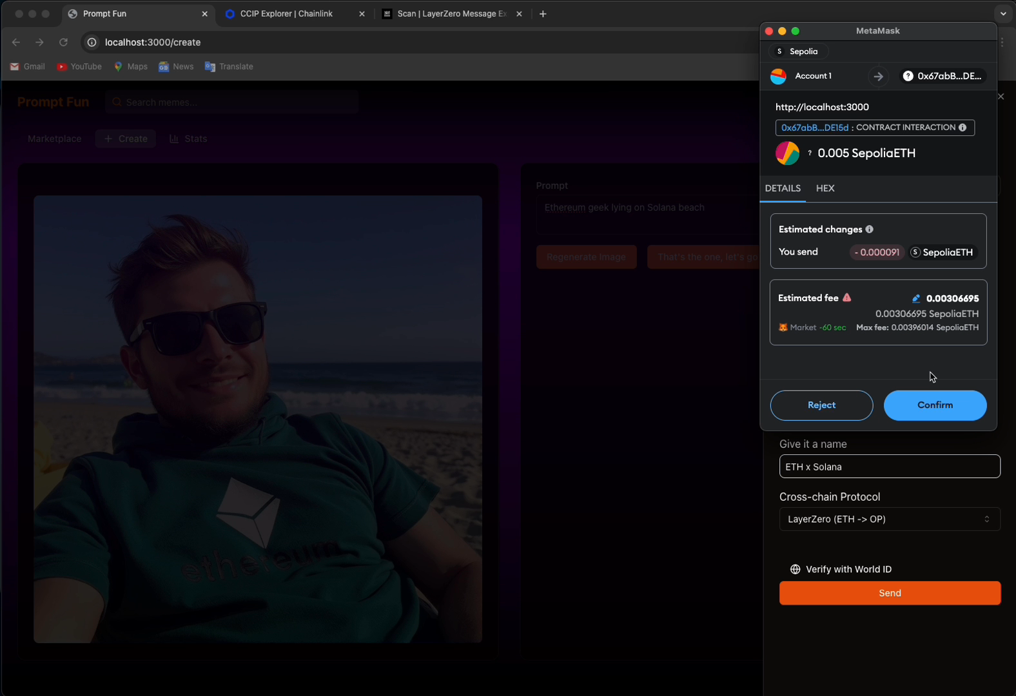Click the generated beach selfie image
Viewport: 1016px width, 696px height.
pyautogui.click(x=257, y=419)
